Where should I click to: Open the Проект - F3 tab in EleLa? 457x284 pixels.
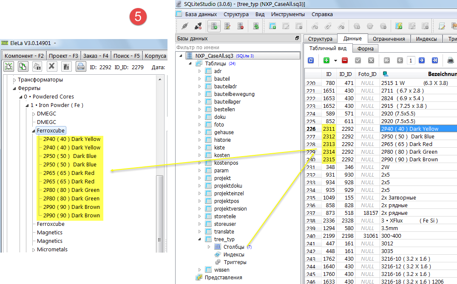[x=63, y=56]
